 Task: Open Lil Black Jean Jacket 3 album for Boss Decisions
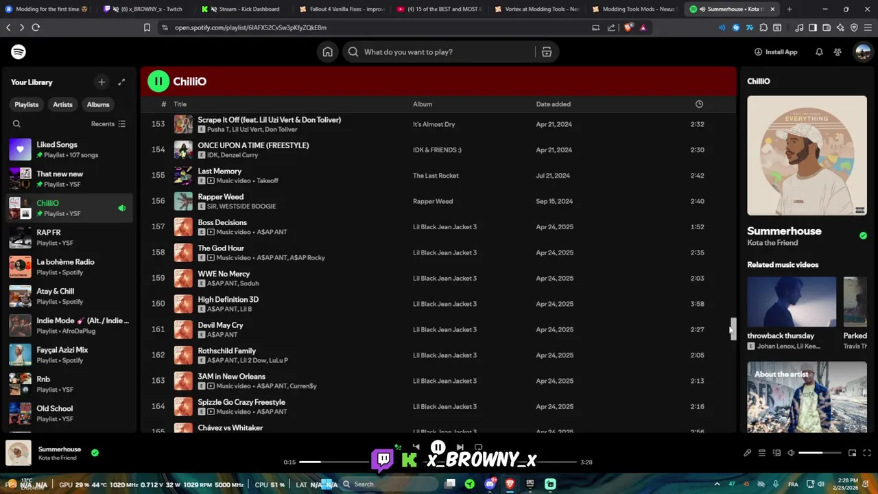click(x=444, y=227)
